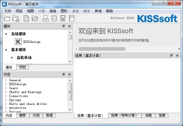This screenshot has height=126, width=183.
Task: Click the calculator icon in toolbar
Action: tap(63, 19)
